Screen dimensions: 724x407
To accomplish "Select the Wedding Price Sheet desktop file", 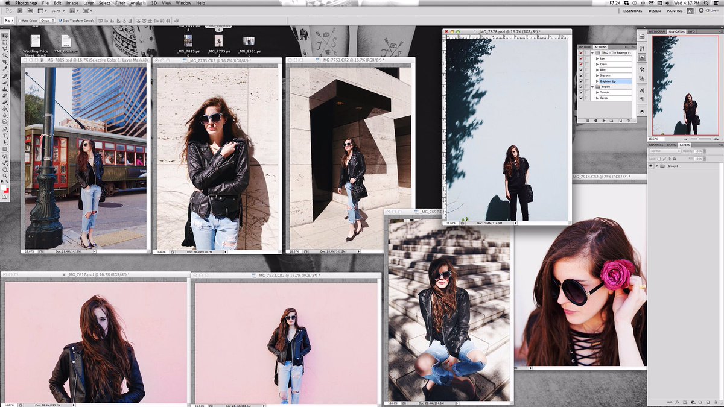I will pos(36,46).
